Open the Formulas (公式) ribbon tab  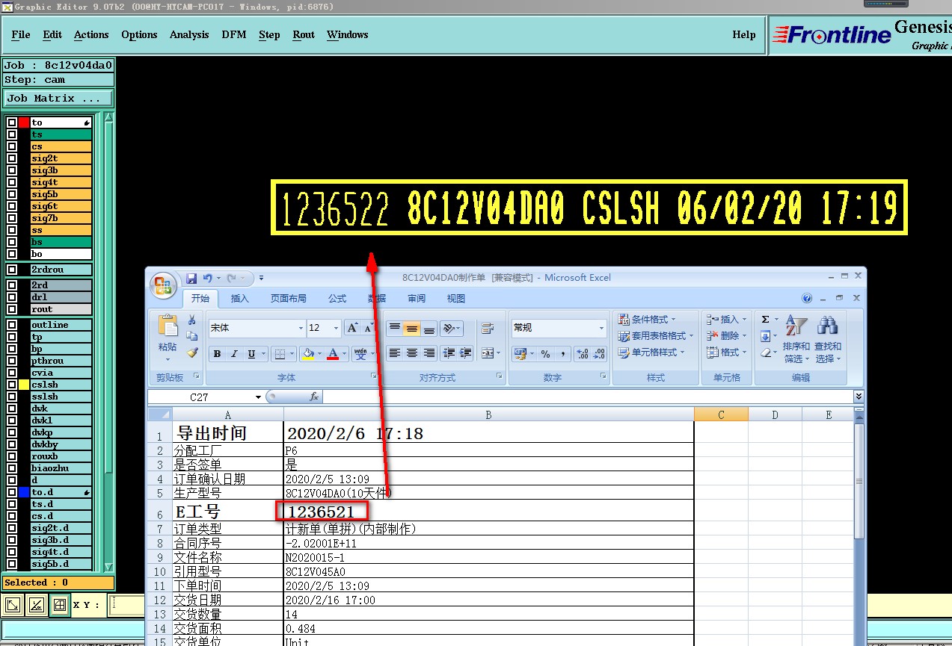[x=337, y=299]
